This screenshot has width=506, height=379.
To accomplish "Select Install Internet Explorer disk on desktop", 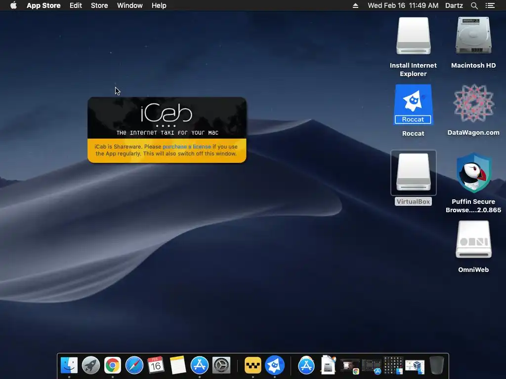I will point(414,36).
